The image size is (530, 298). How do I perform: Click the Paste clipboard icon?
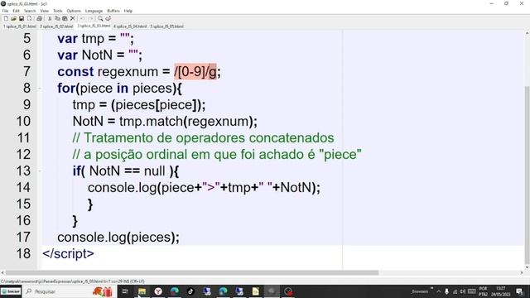coord(65,18)
